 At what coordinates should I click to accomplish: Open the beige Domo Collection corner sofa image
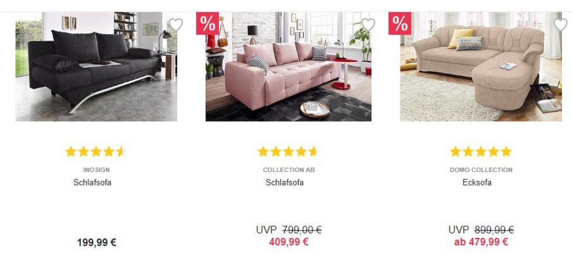tap(481, 66)
